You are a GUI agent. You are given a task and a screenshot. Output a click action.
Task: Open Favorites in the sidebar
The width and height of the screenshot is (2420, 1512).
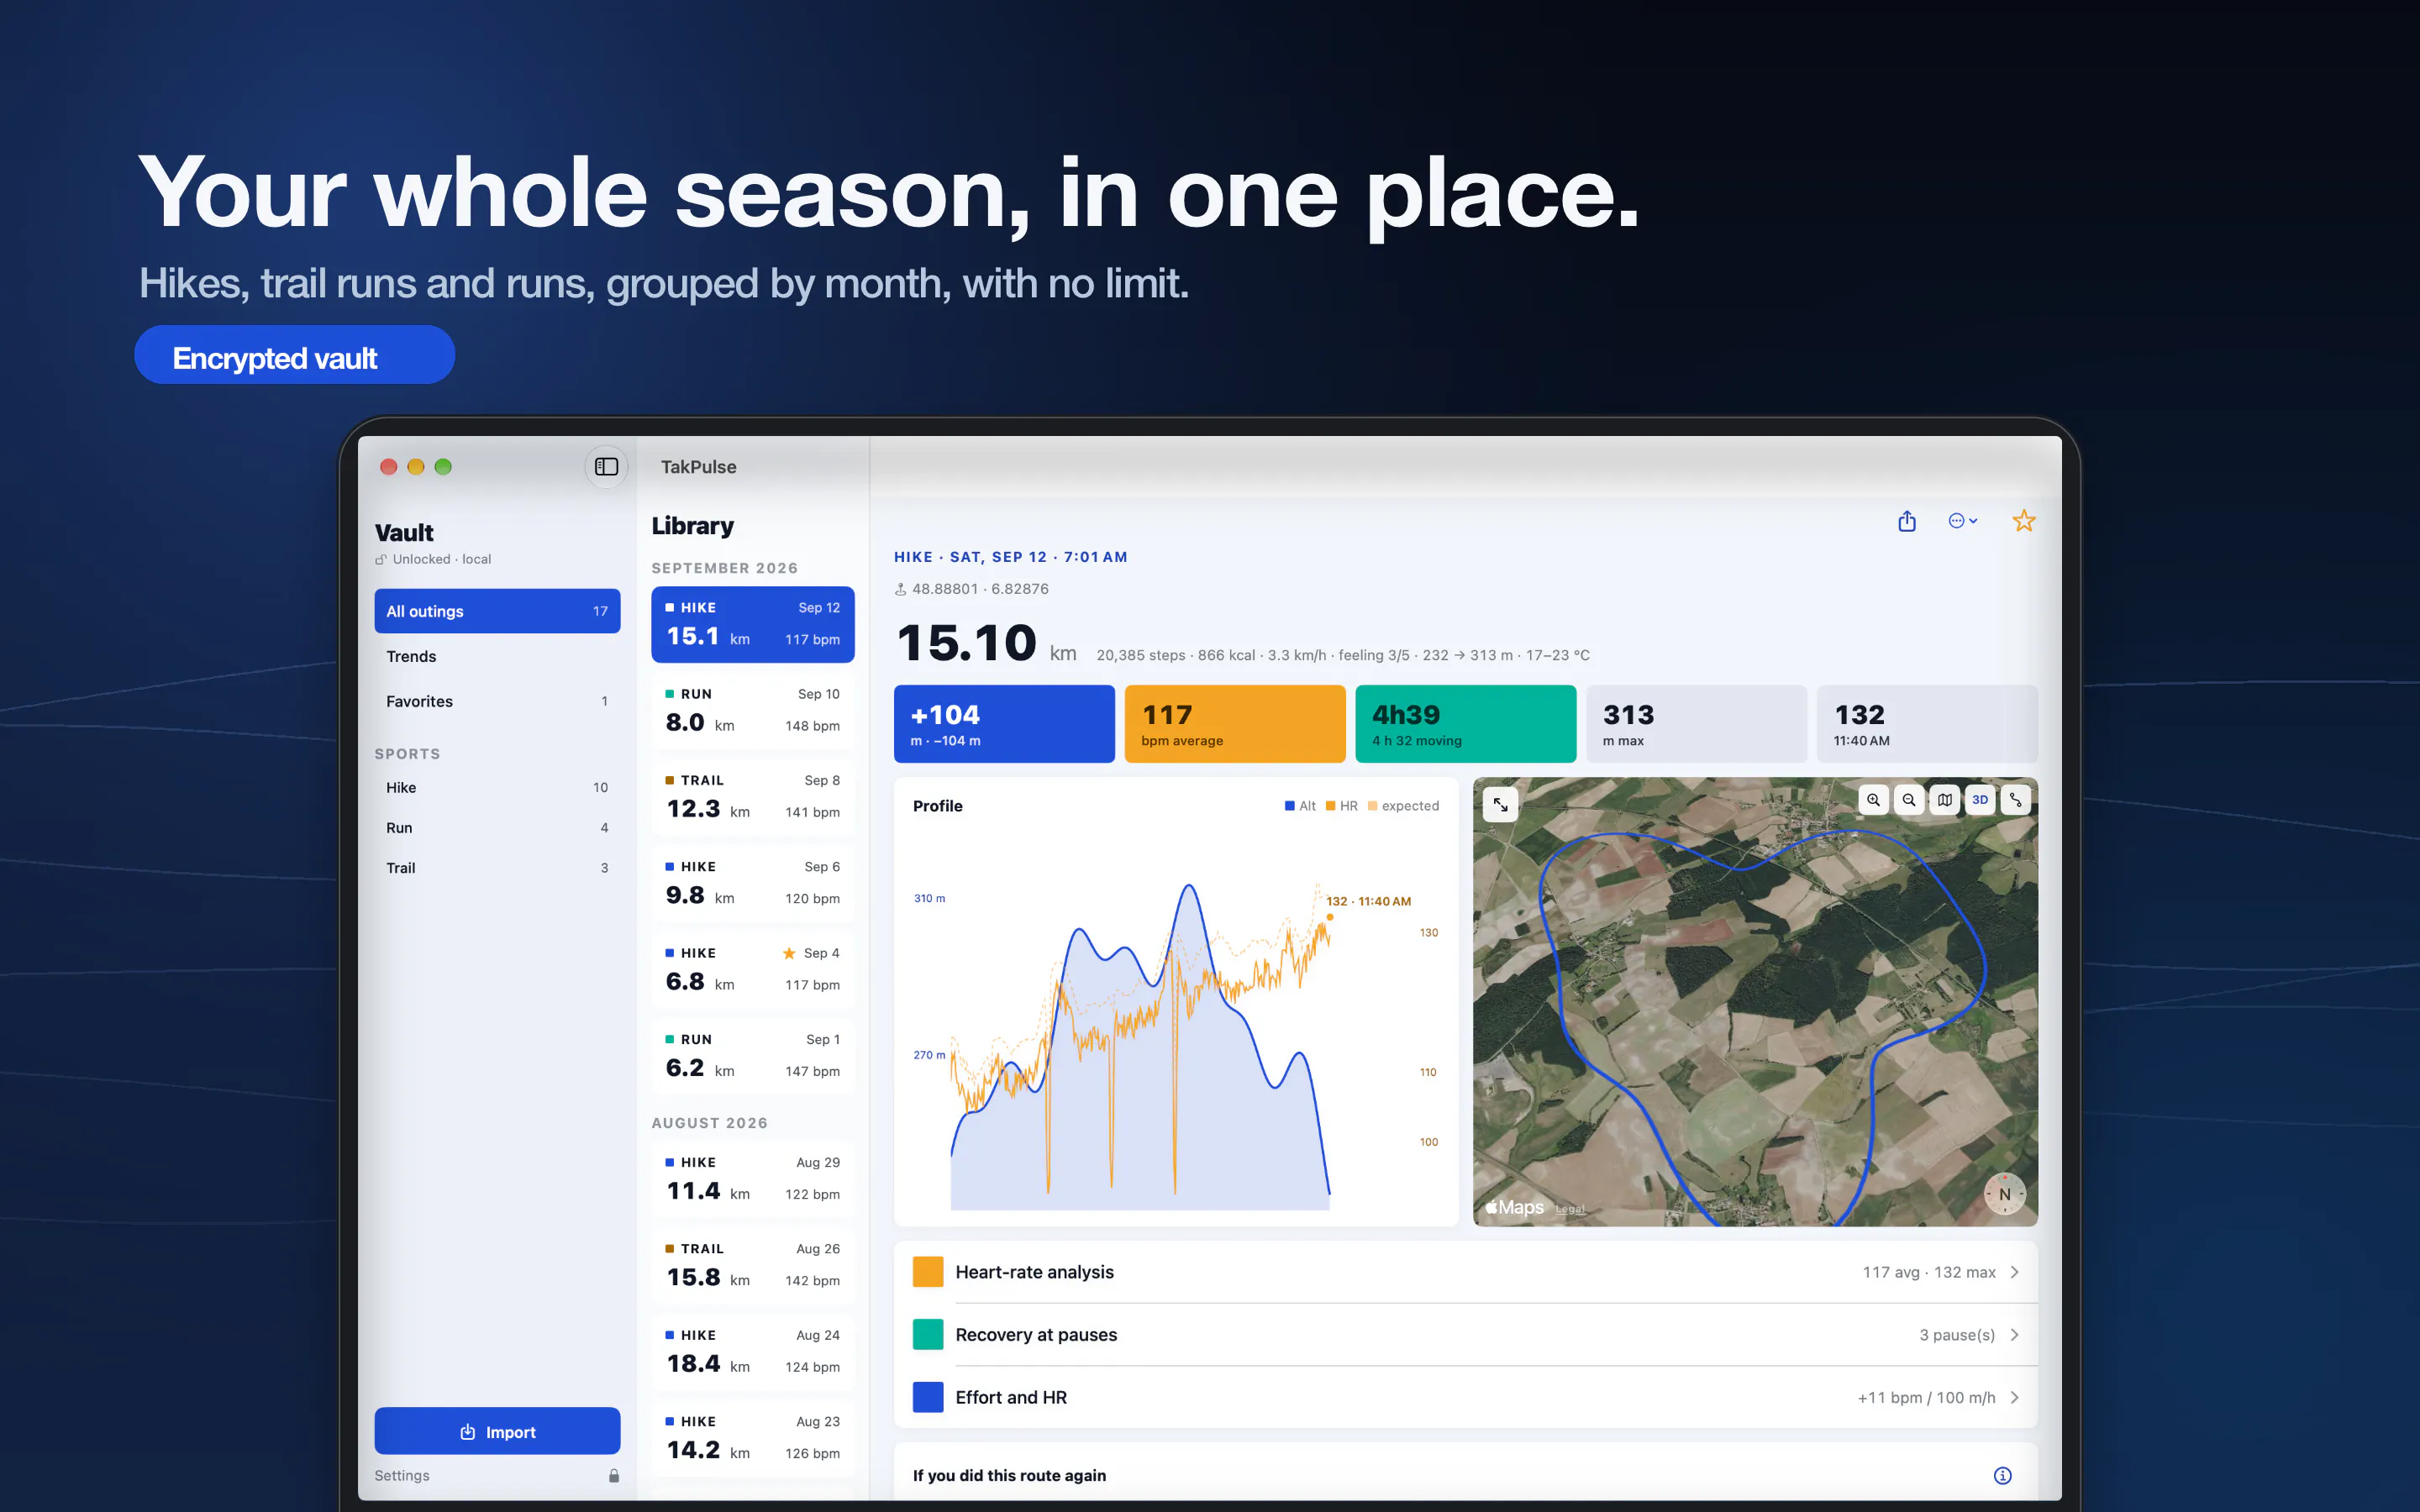coord(497,701)
